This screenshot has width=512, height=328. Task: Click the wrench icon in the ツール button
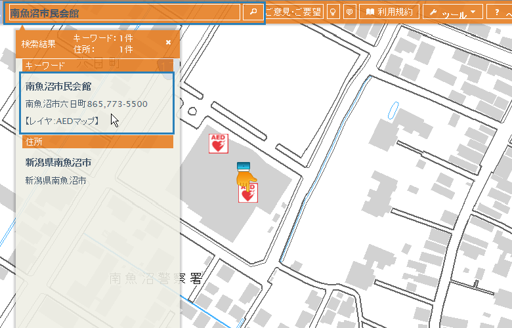(433, 12)
